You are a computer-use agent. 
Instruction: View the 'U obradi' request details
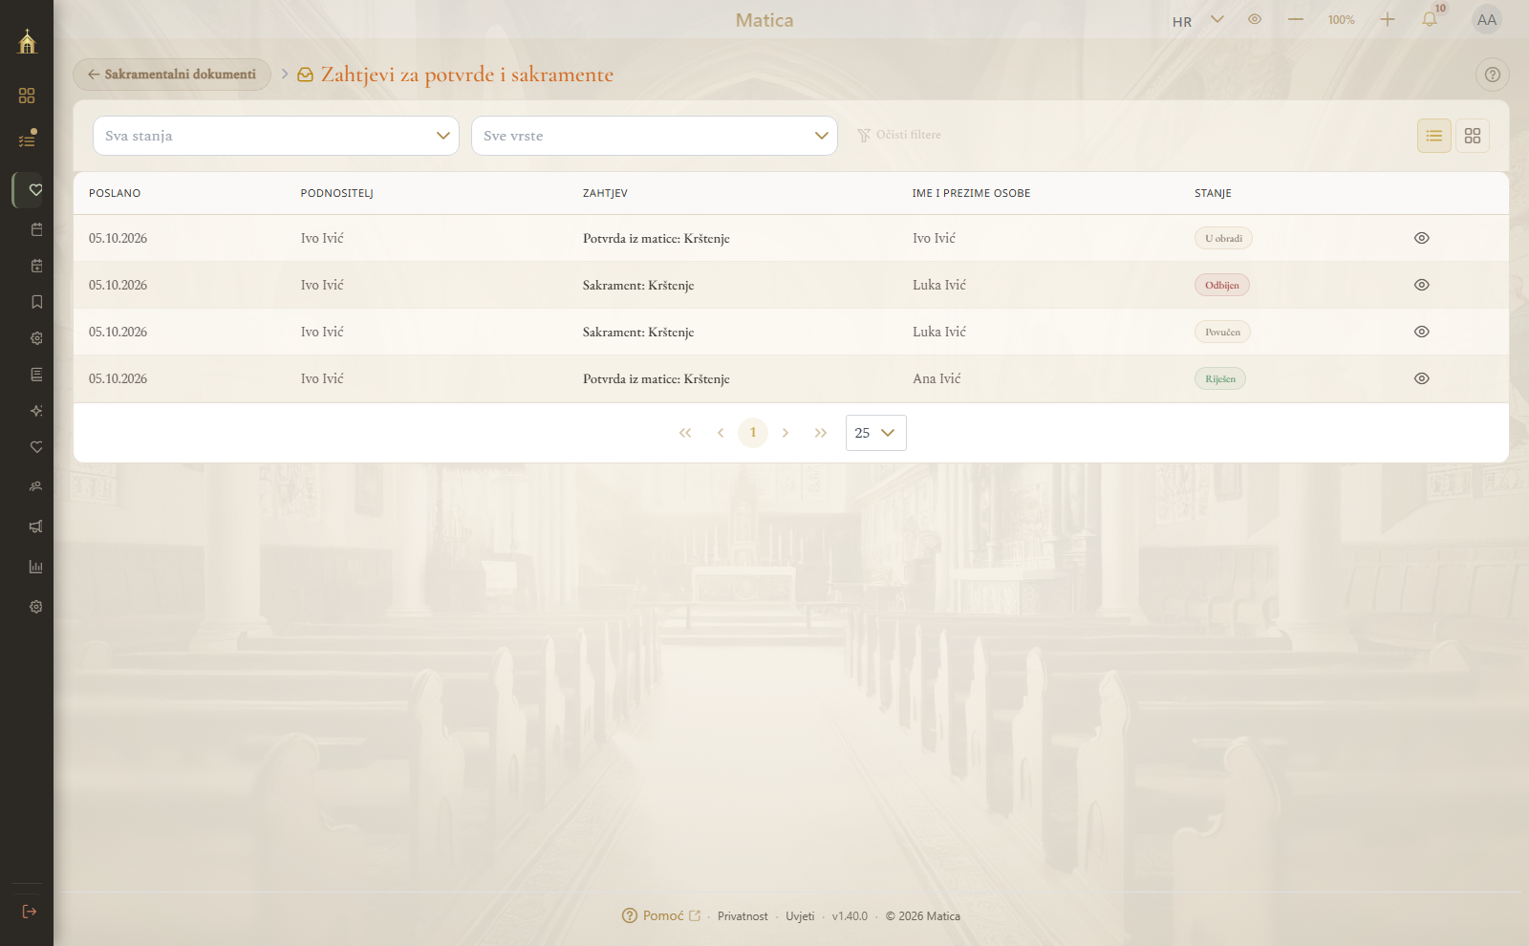(x=1422, y=238)
